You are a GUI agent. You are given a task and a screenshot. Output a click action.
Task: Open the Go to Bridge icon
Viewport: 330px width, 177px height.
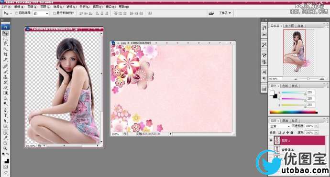pos(211,13)
